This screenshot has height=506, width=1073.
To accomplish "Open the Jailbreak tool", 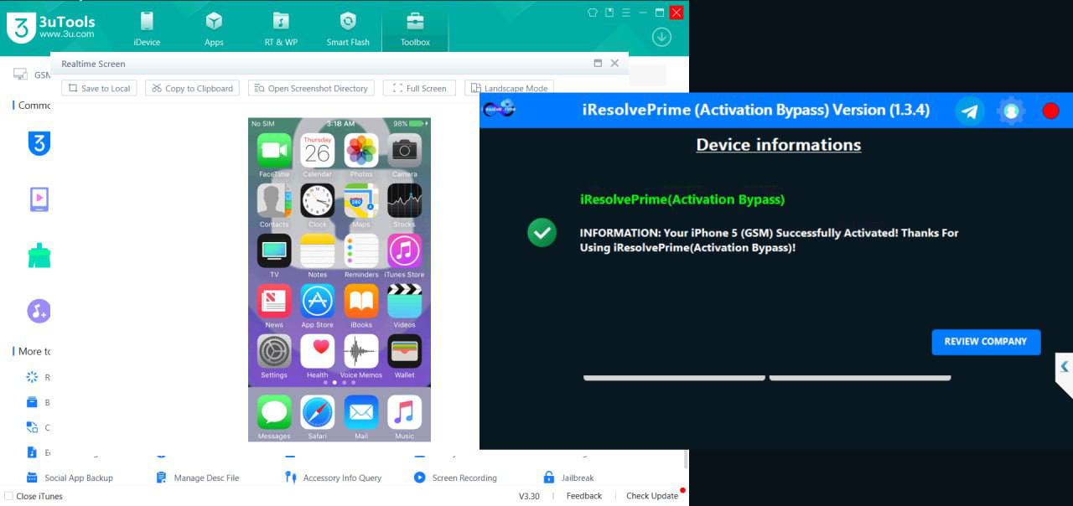I will tap(568, 478).
